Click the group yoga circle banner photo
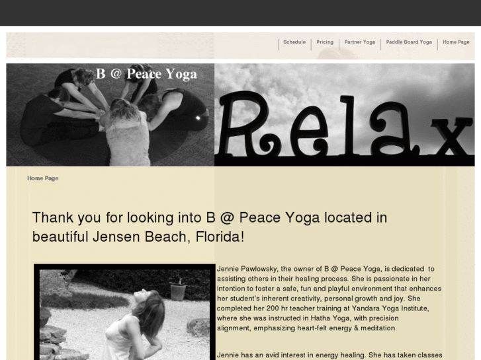The image size is (481, 360). [110, 114]
